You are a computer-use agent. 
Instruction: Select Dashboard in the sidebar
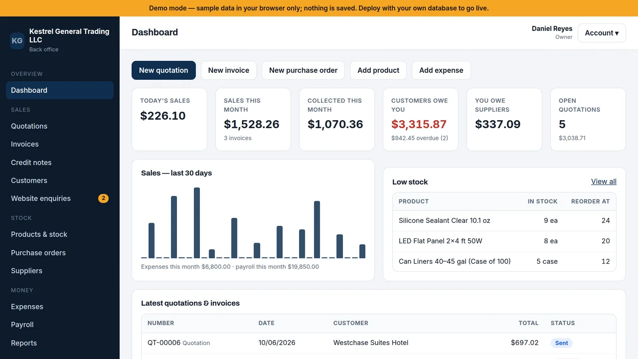point(60,90)
